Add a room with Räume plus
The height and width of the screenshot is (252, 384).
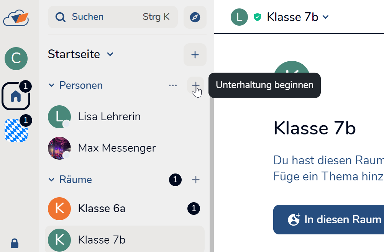tap(195, 180)
